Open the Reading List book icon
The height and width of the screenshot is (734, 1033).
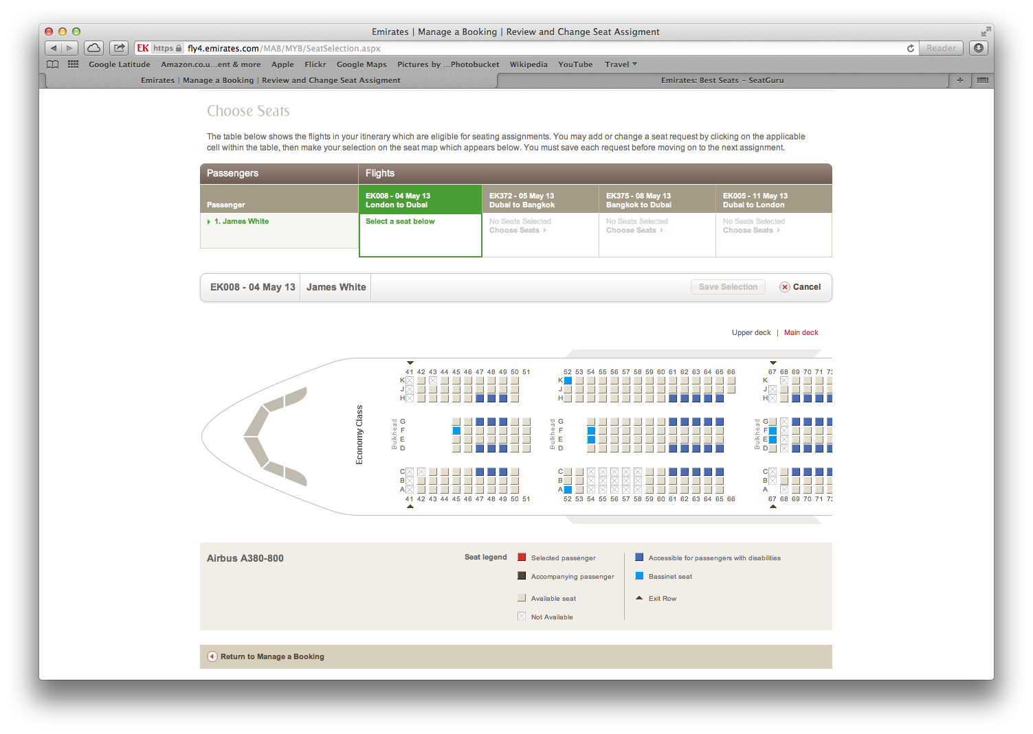(x=52, y=65)
